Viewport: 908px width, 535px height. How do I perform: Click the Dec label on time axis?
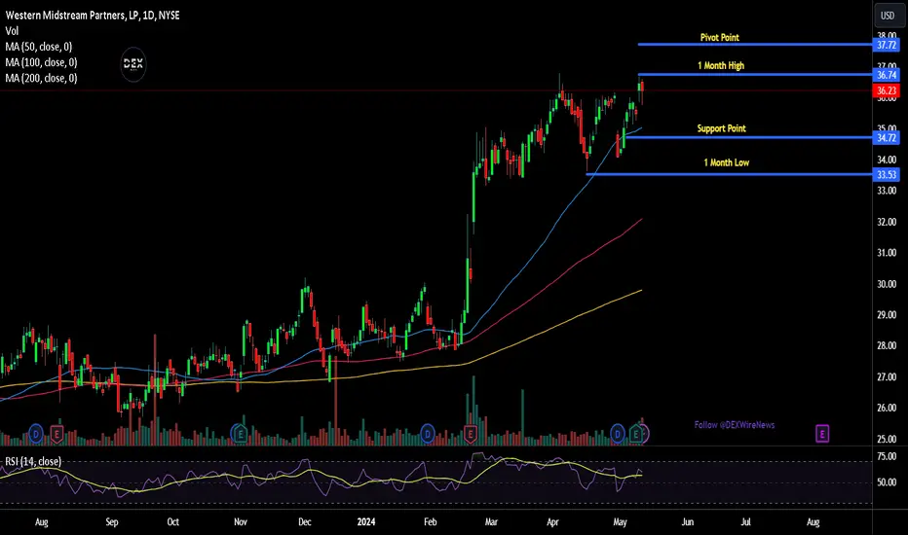[x=305, y=522]
